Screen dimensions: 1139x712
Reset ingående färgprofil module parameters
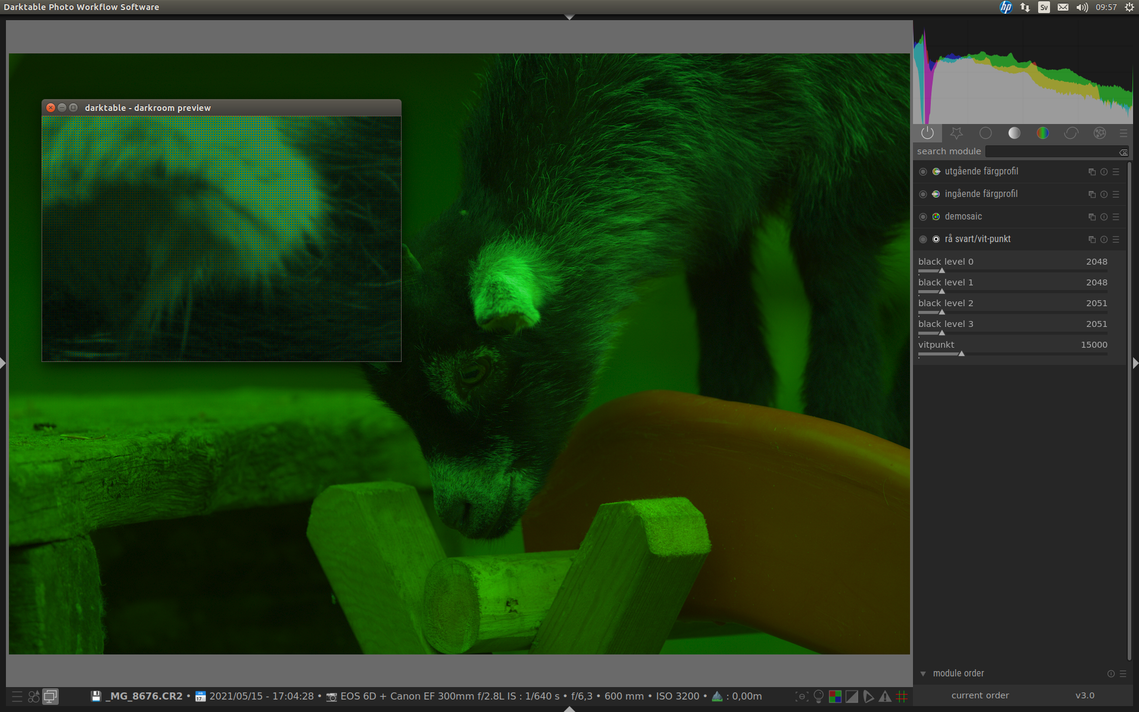pos(1104,195)
